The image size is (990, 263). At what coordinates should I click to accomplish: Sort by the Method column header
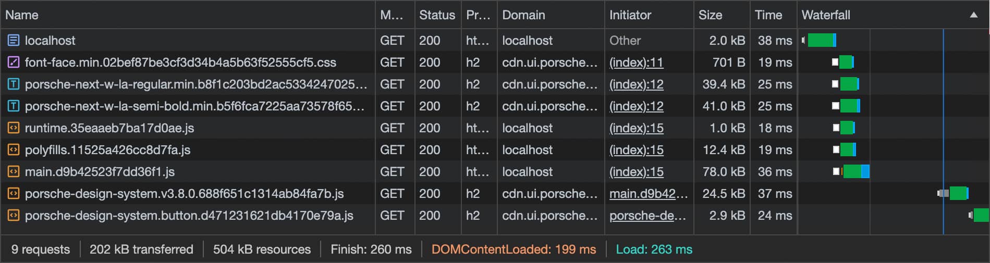click(x=395, y=15)
